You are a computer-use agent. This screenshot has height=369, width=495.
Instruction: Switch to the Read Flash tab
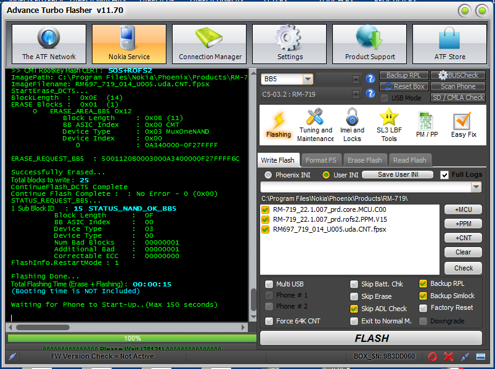pos(409,160)
